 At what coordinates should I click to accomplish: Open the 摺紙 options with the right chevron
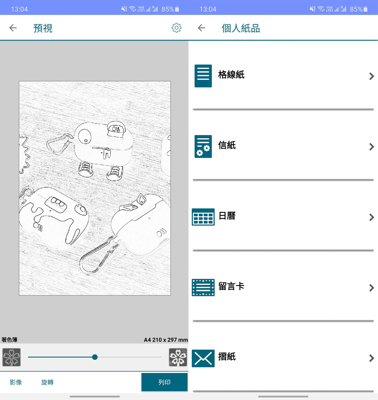click(371, 359)
